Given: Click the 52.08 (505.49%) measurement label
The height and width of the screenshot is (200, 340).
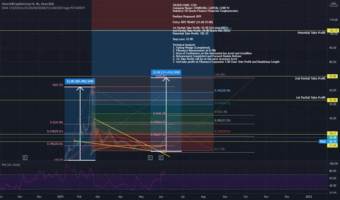Looking at the screenshot, I should 80,81.
